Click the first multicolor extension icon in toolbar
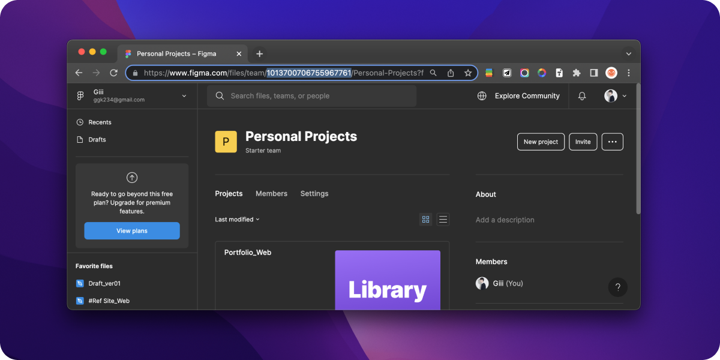This screenshot has width=720, height=360. [x=489, y=73]
